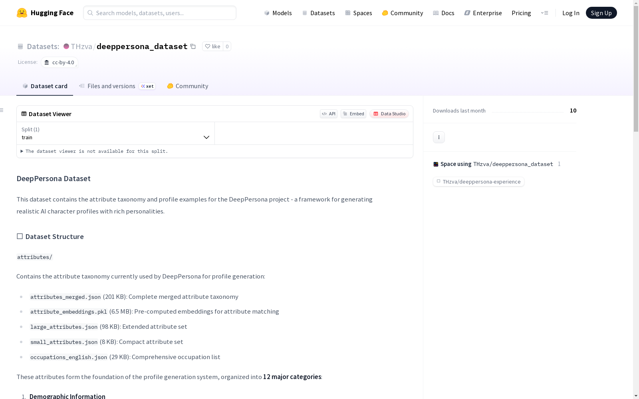Click the Downloads last month value 10

coord(573,111)
